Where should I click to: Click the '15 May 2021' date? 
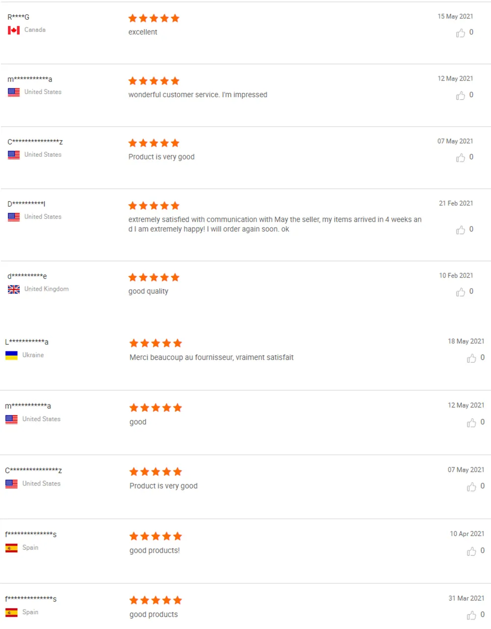pyautogui.click(x=455, y=16)
